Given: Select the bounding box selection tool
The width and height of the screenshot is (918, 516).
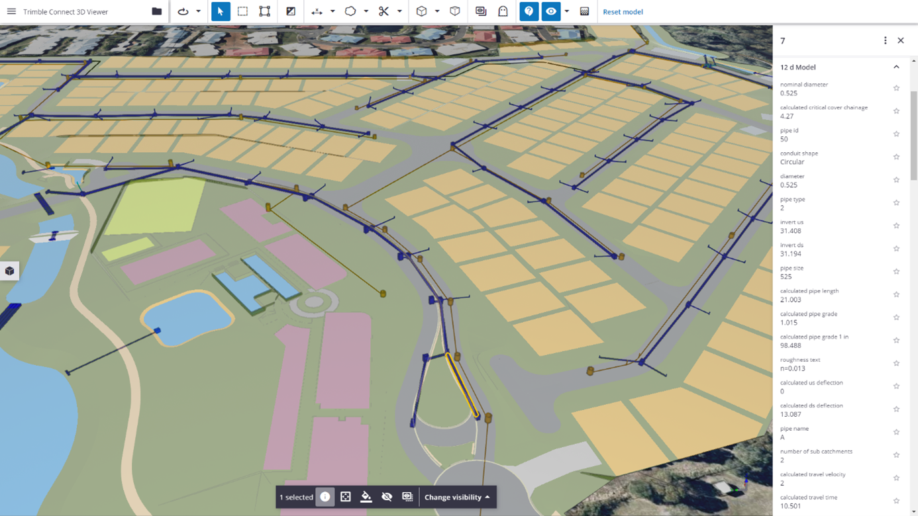Looking at the screenshot, I should (265, 11).
